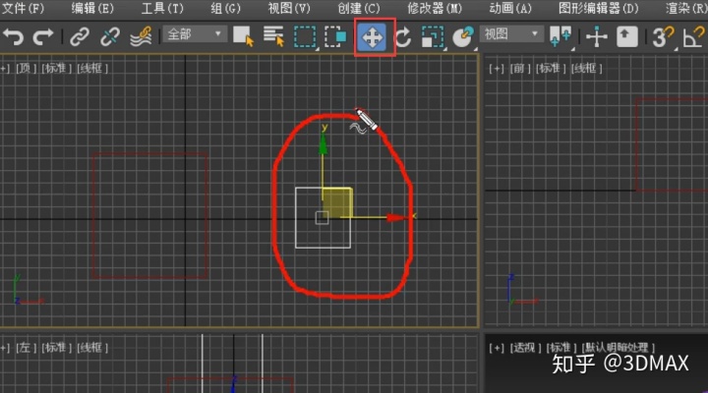Click [标准] label in the perspective viewport
Screen dimensions: 708x393
pos(561,348)
